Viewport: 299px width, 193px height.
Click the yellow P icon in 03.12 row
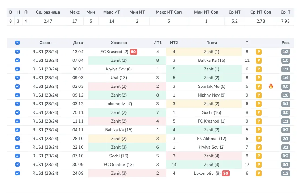pyautogui.click(x=259, y=104)
